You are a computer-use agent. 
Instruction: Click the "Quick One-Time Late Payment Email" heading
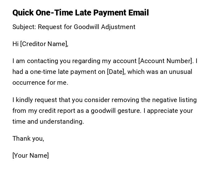pos(81,13)
